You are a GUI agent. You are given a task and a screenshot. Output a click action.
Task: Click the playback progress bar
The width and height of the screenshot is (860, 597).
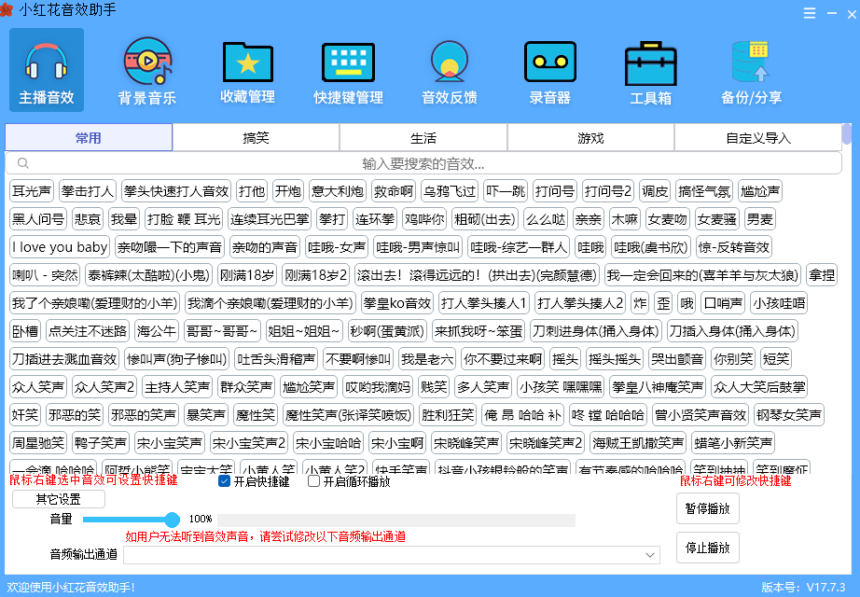396,520
